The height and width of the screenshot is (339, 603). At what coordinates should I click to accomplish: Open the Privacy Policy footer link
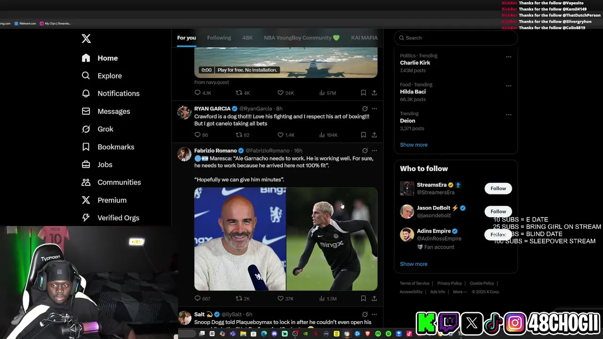click(x=449, y=283)
